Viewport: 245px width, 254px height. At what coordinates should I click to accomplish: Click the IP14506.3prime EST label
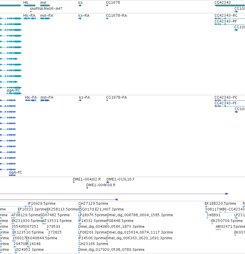coord(92,238)
